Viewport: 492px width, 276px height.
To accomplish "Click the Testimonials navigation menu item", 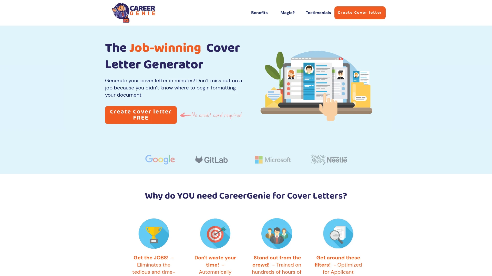I will pos(318,13).
